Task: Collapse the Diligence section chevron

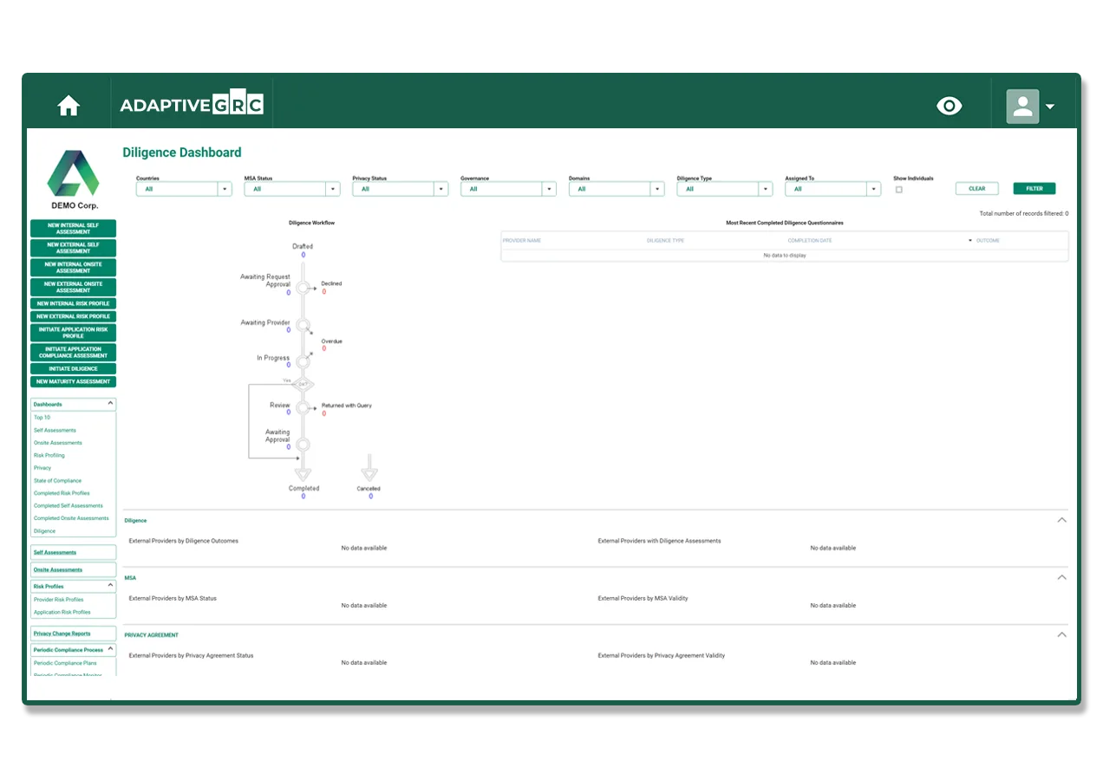Action: click(x=1061, y=520)
